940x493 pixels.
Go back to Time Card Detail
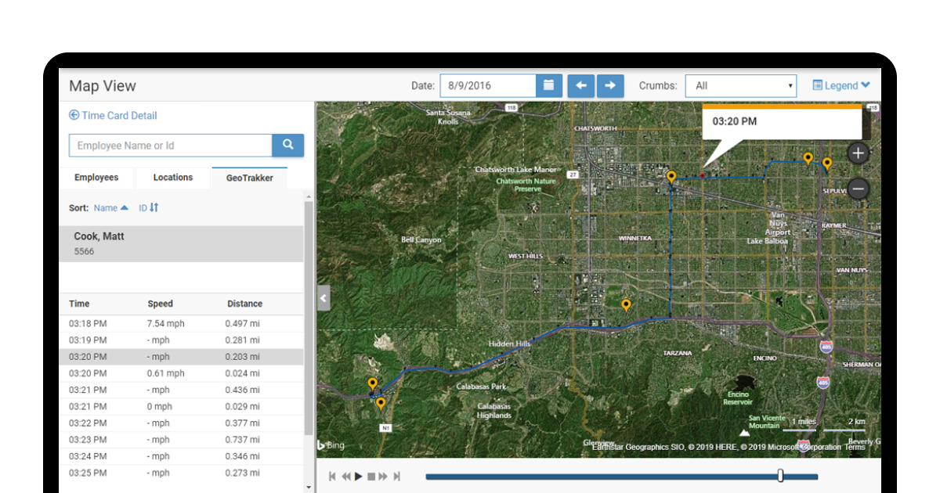click(113, 115)
